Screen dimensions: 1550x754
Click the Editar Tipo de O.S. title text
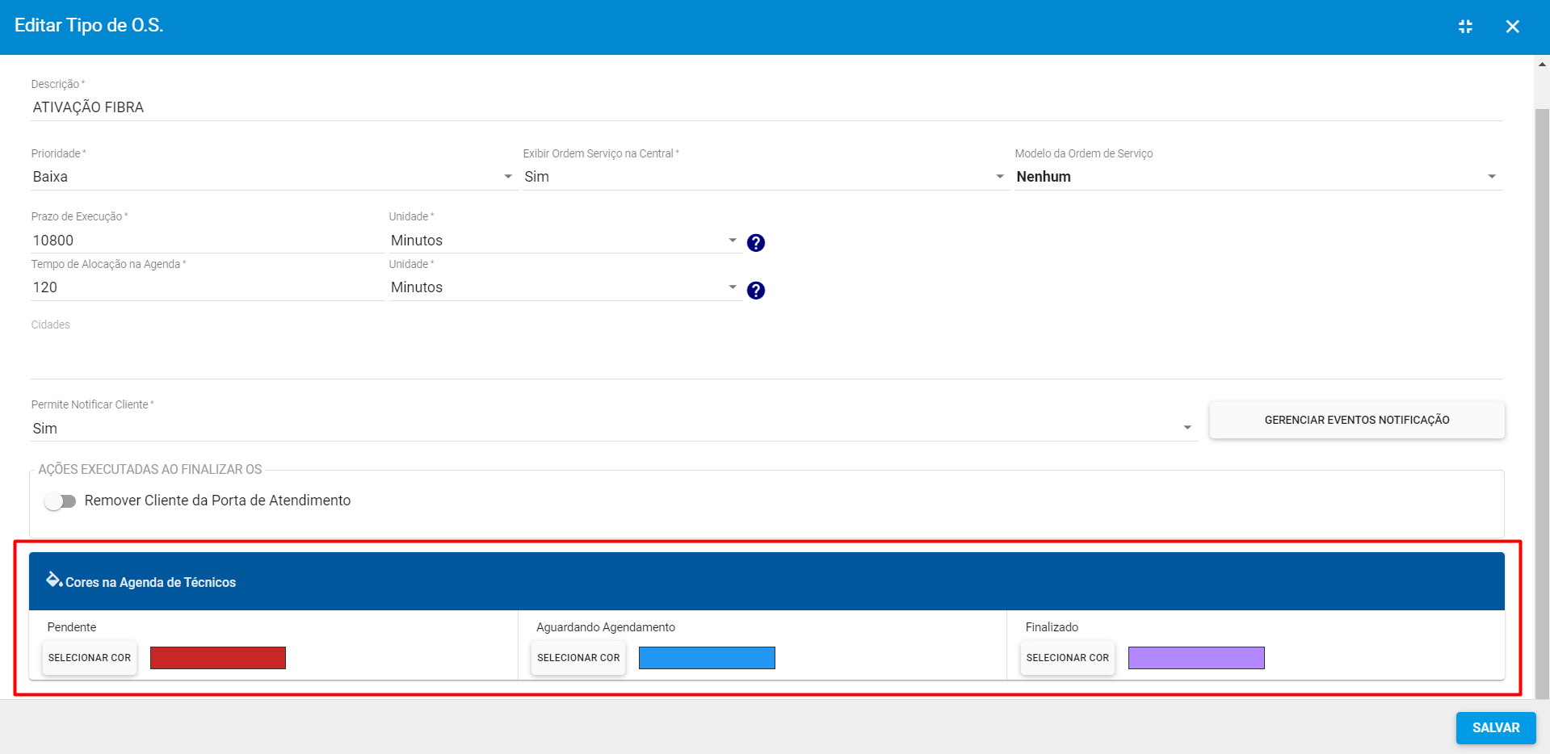89,26
